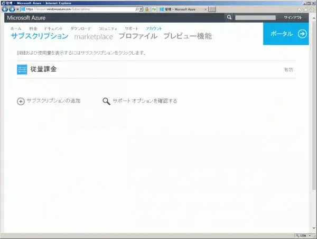Click the address bar search magnifier icon
This screenshot has height=239, width=317.
tap(137, 9)
